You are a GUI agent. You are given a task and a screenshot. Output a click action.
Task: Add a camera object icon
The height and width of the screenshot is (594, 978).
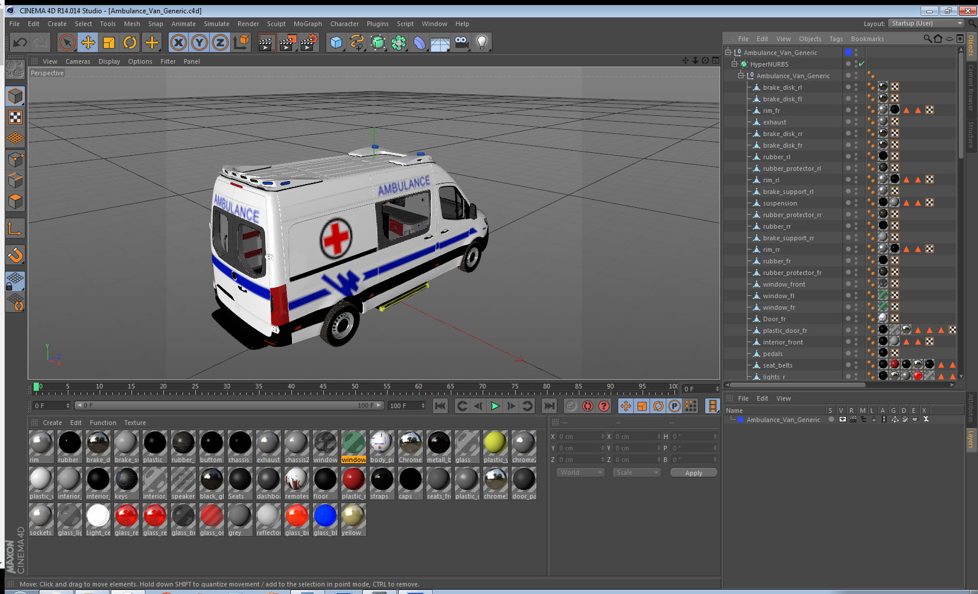(x=461, y=42)
